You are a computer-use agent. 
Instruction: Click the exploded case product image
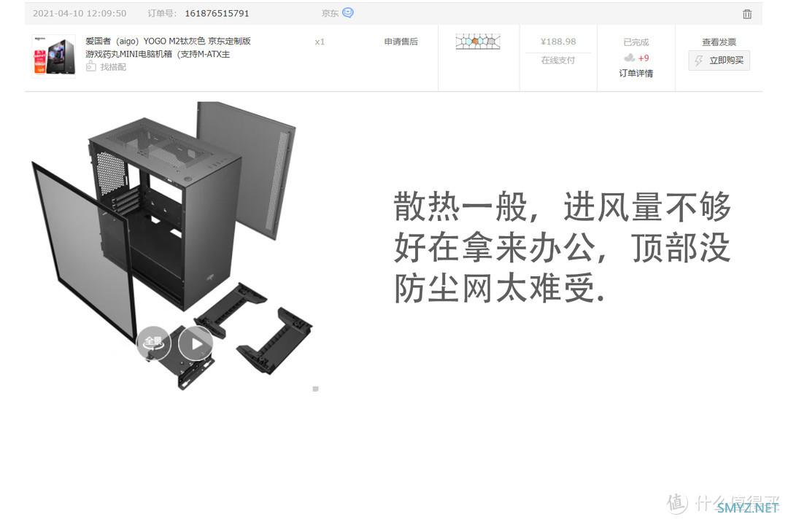click(x=174, y=246)
